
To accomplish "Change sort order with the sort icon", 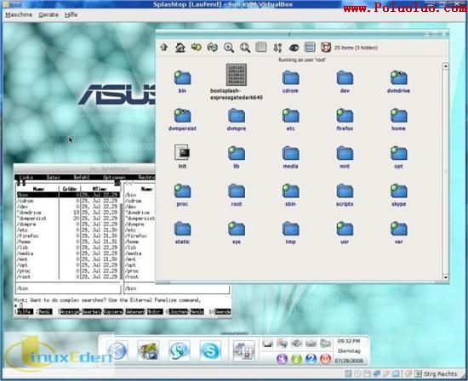I will pos(277,48).
